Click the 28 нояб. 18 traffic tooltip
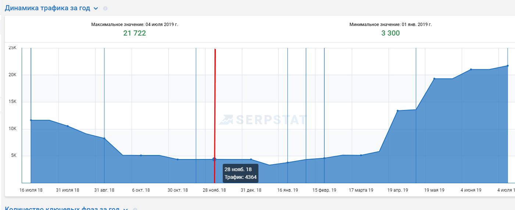This screenshot has height=210, width=515. 240,173
